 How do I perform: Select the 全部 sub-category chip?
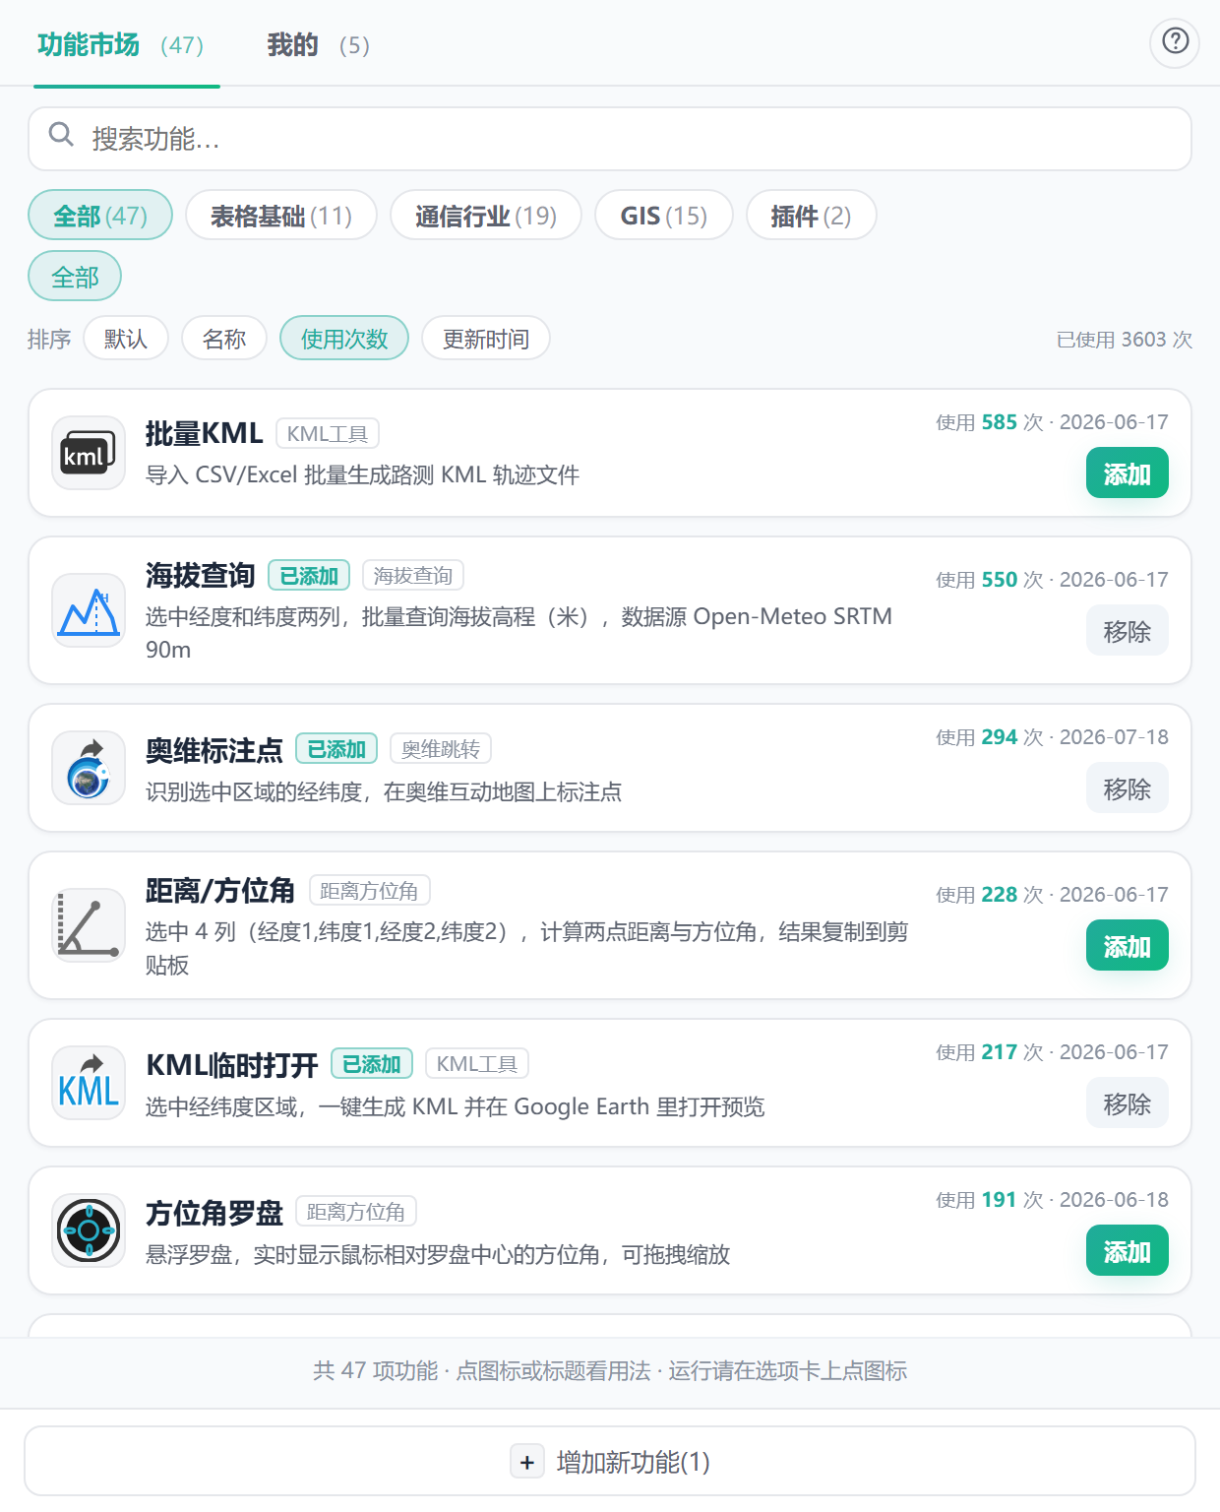coord(75,277)
